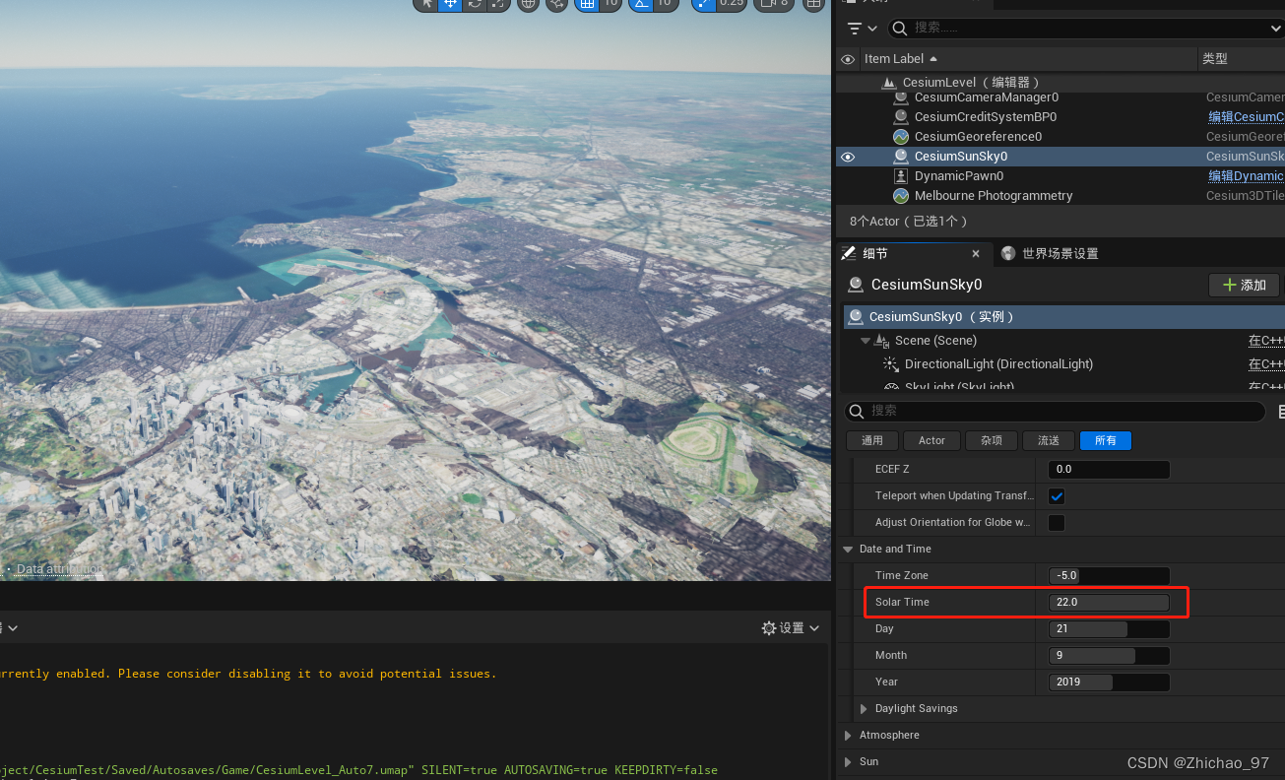Image resolution: width=1285 pixels, height=780 pixels.
Task: Select the Actor filter button in Details panel
Action: (932, 440)
